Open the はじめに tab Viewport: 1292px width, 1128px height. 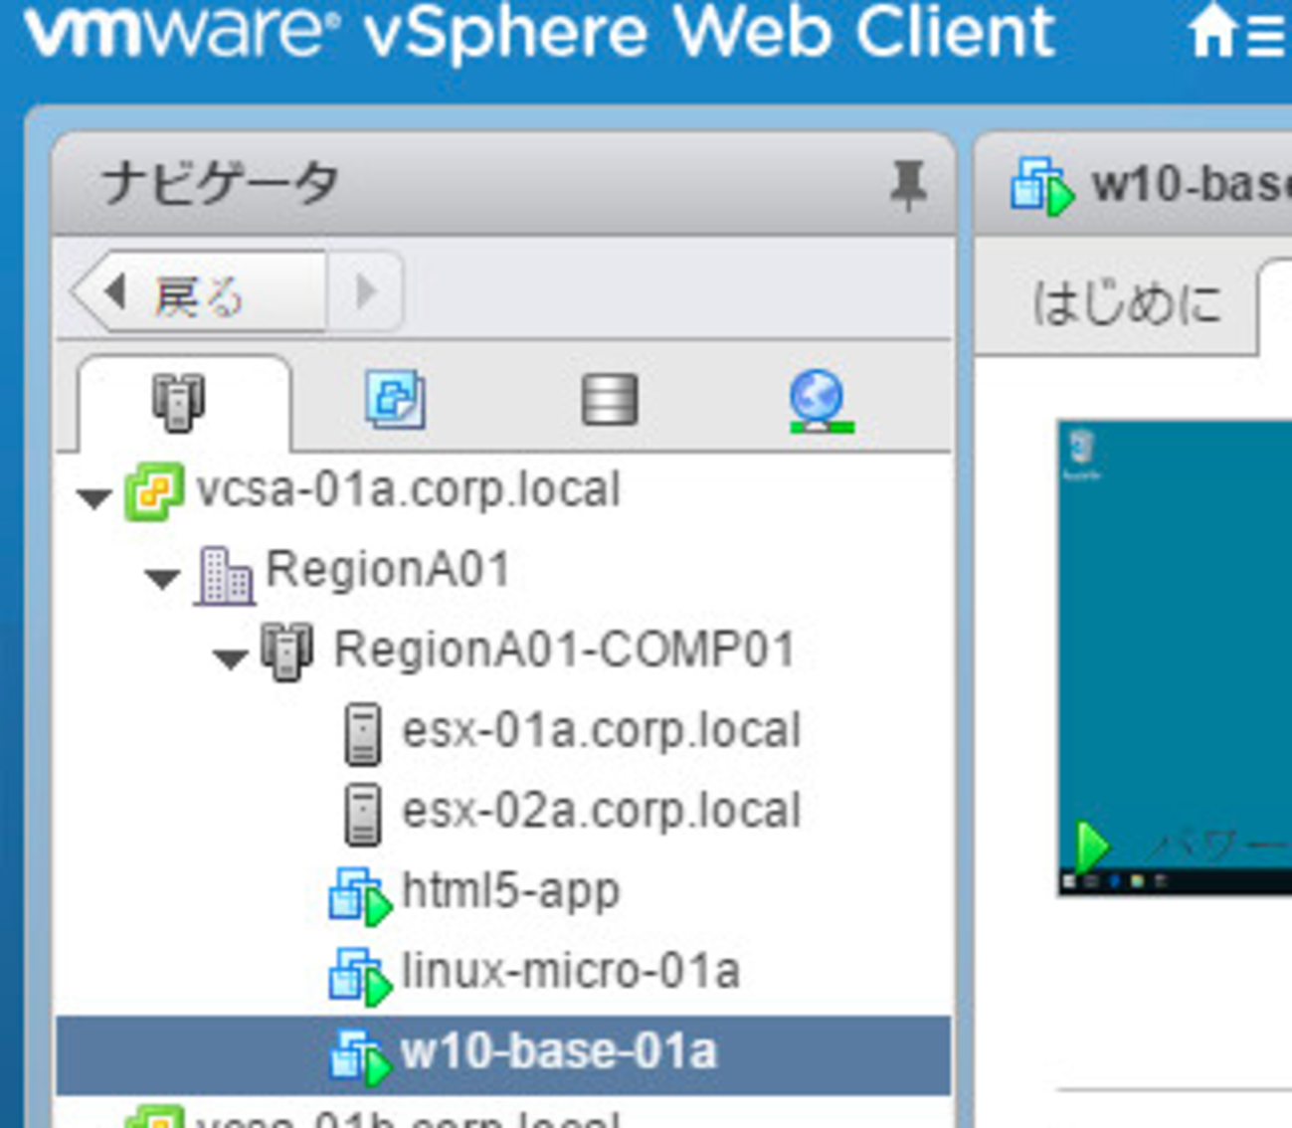1126,302
